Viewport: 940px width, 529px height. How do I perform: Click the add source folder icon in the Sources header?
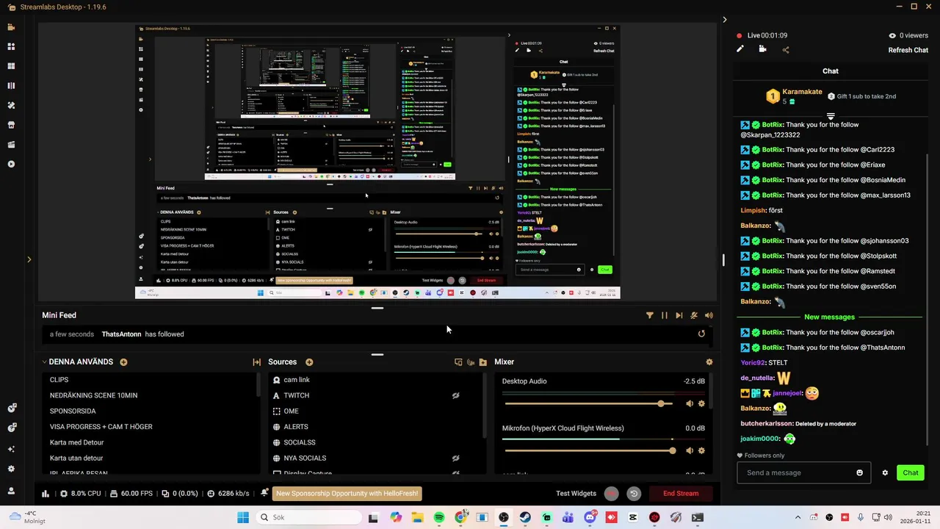tap(482, 362)
